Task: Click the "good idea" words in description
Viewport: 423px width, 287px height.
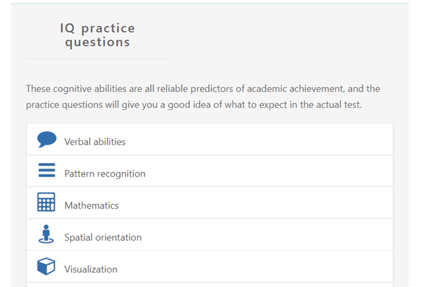Action: coord(189,105)
